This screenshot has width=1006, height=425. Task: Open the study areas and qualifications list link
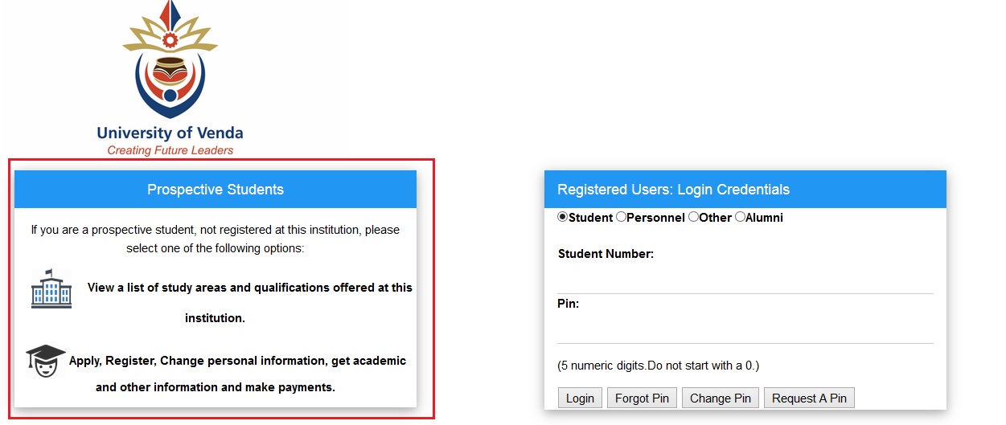tap(249, 288)
